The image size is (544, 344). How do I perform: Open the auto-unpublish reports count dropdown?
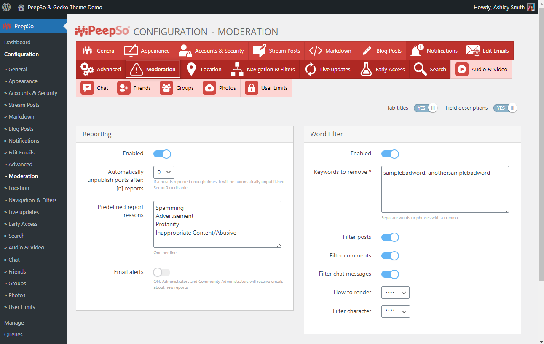[x=164, y=172]
